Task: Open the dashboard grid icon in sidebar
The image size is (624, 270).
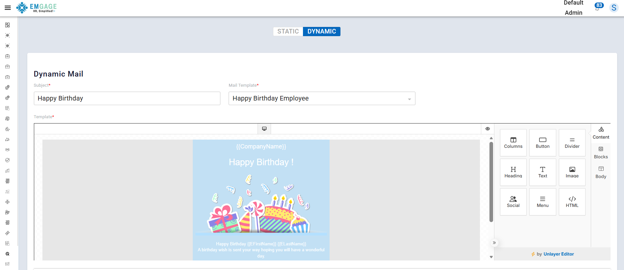Action: [x=7, y=25]
